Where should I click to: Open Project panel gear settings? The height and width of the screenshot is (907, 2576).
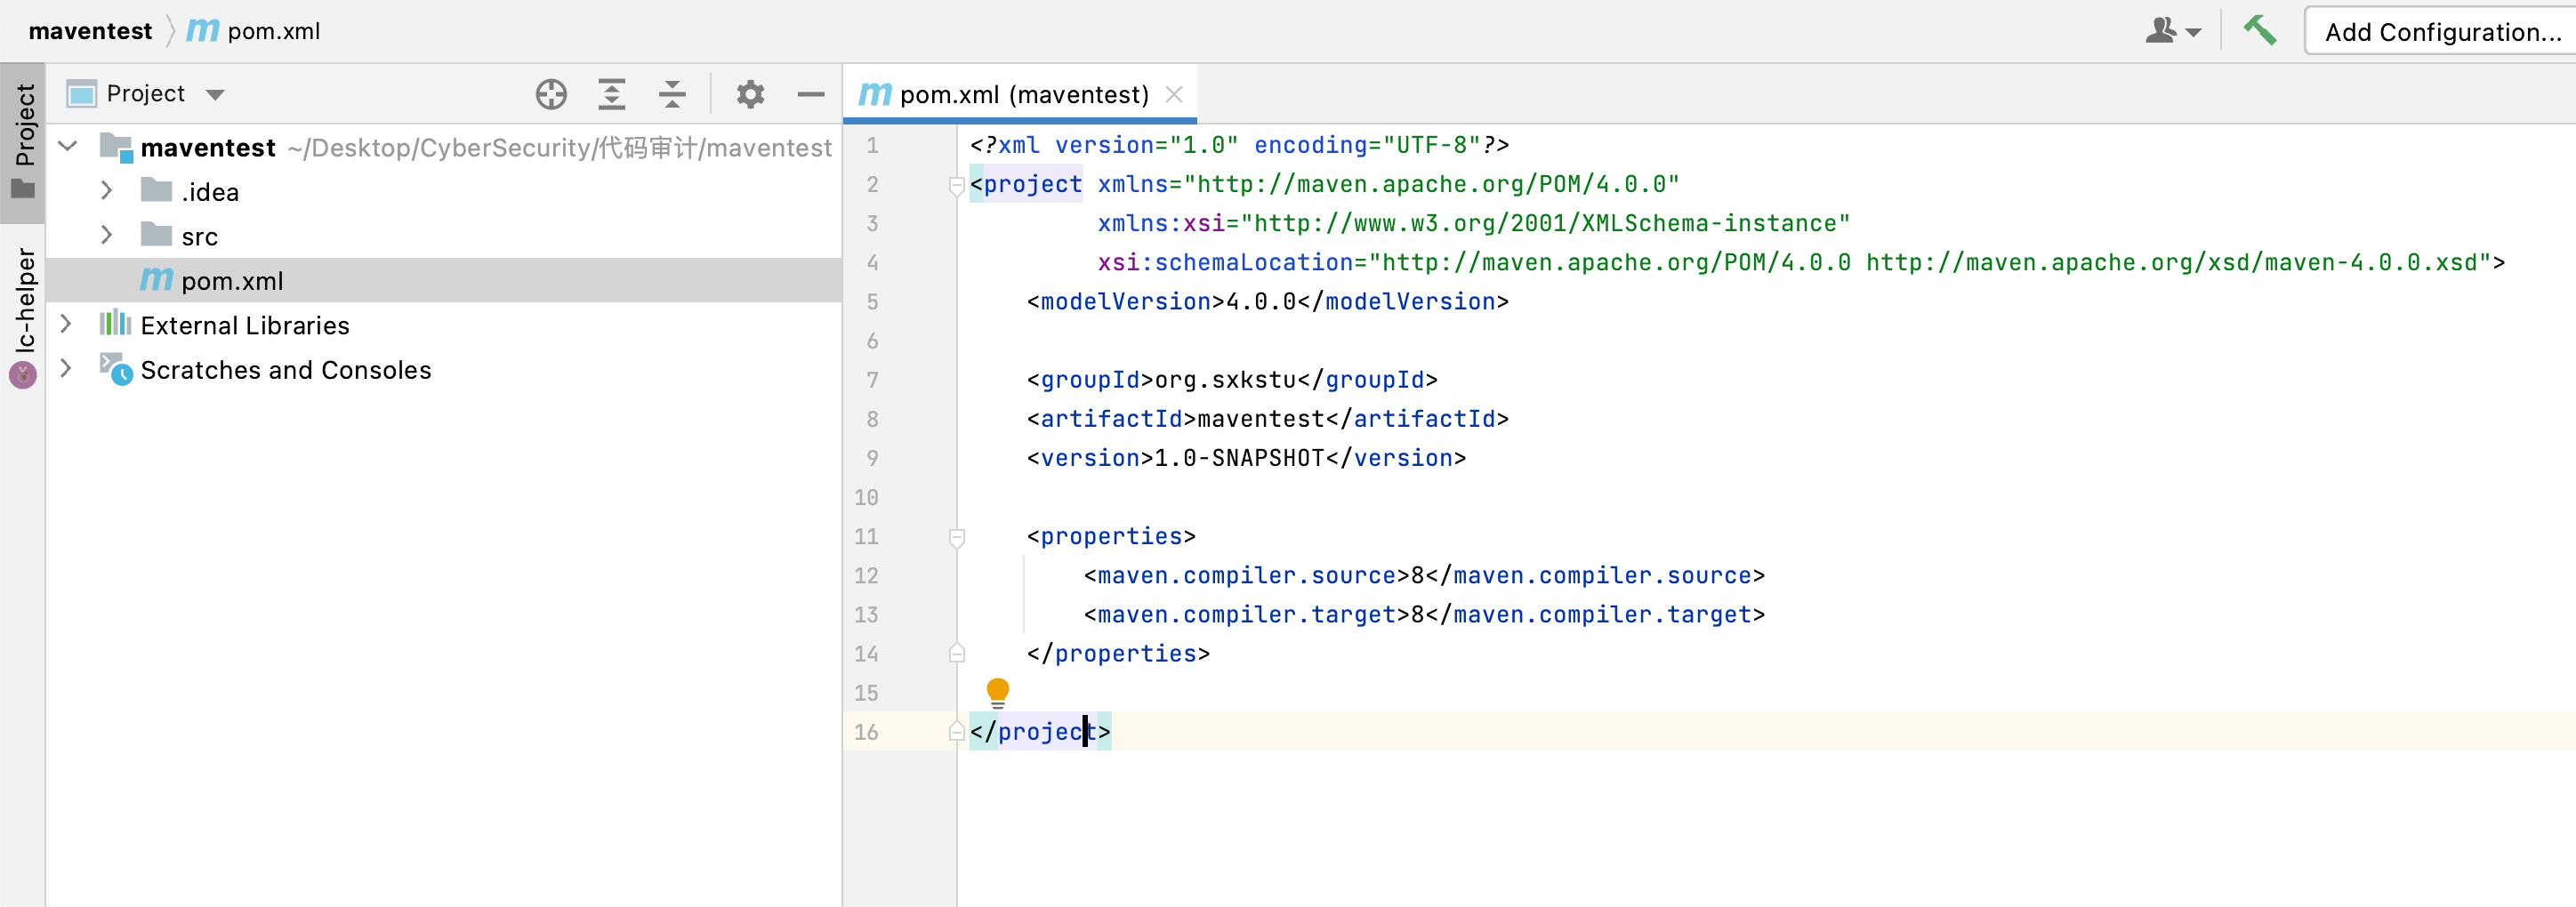750,94
